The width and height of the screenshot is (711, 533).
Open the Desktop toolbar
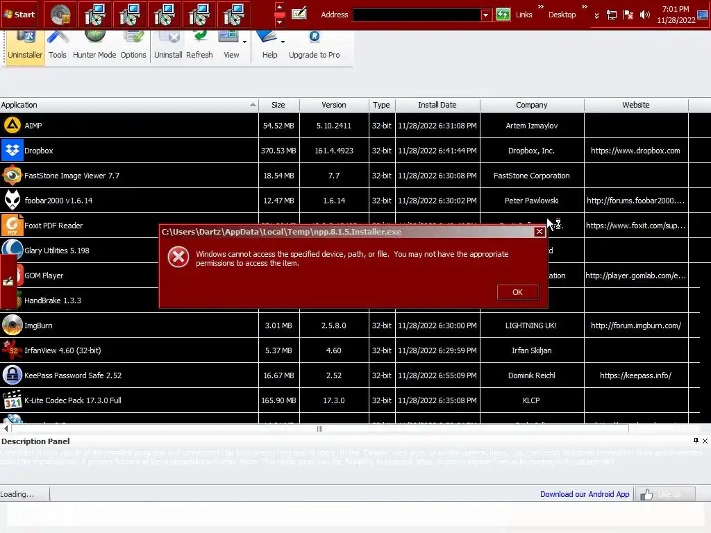click(x=562, y=15)
